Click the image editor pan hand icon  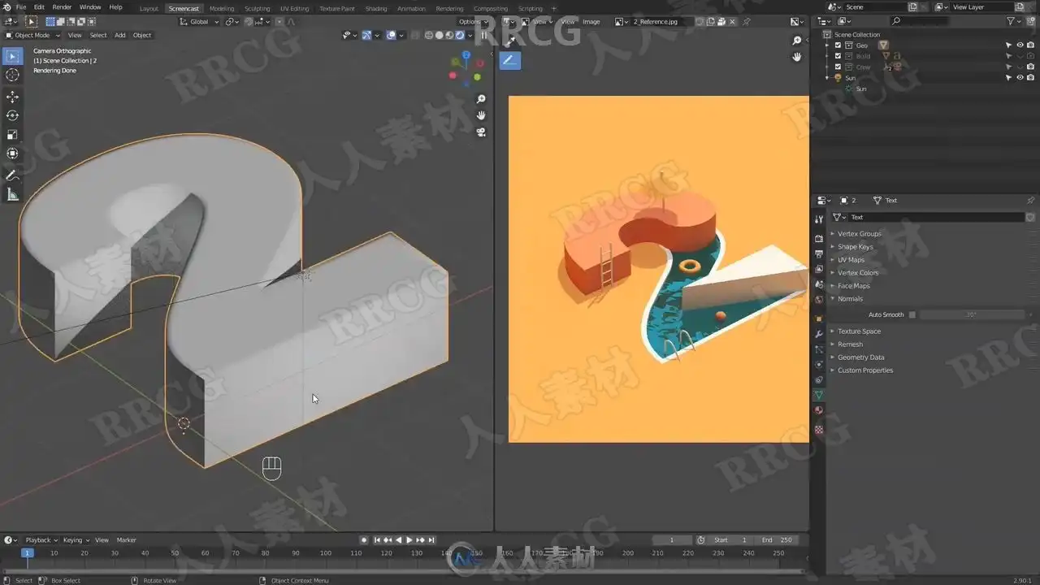click(797, 57)
